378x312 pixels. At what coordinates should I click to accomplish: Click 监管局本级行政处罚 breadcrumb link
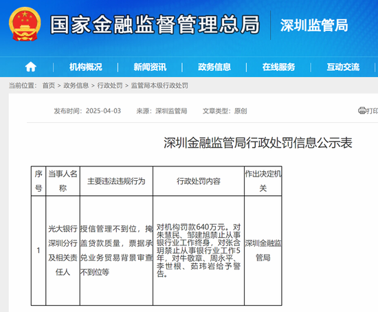[x=159, y=85]
